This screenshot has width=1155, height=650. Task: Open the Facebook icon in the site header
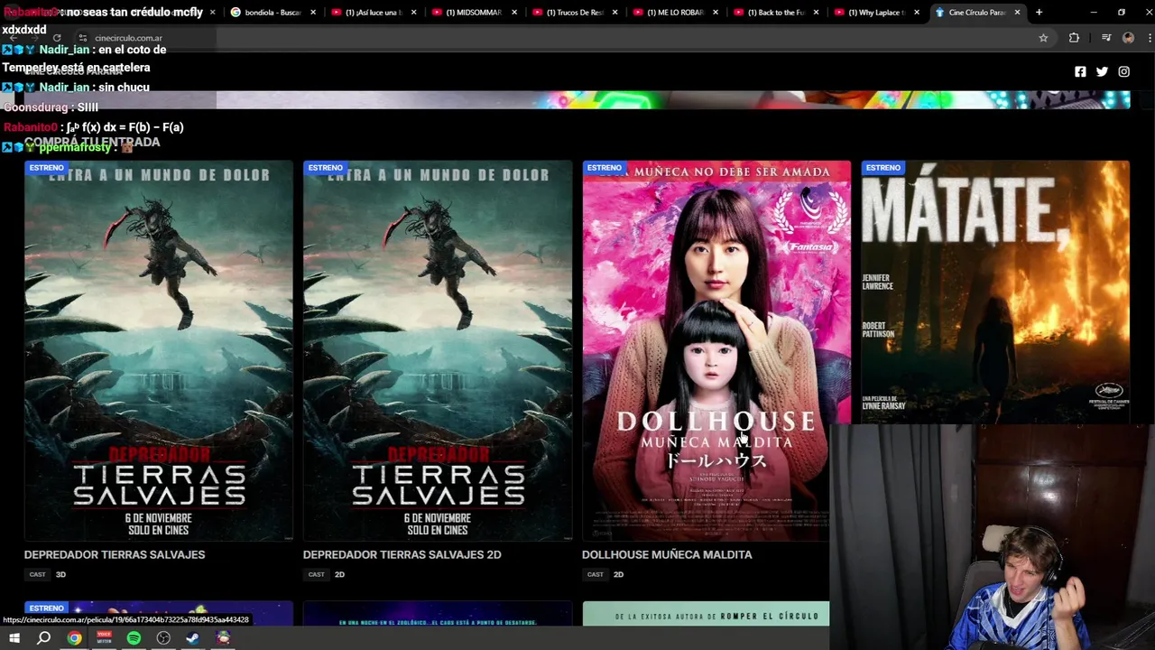1080,71
